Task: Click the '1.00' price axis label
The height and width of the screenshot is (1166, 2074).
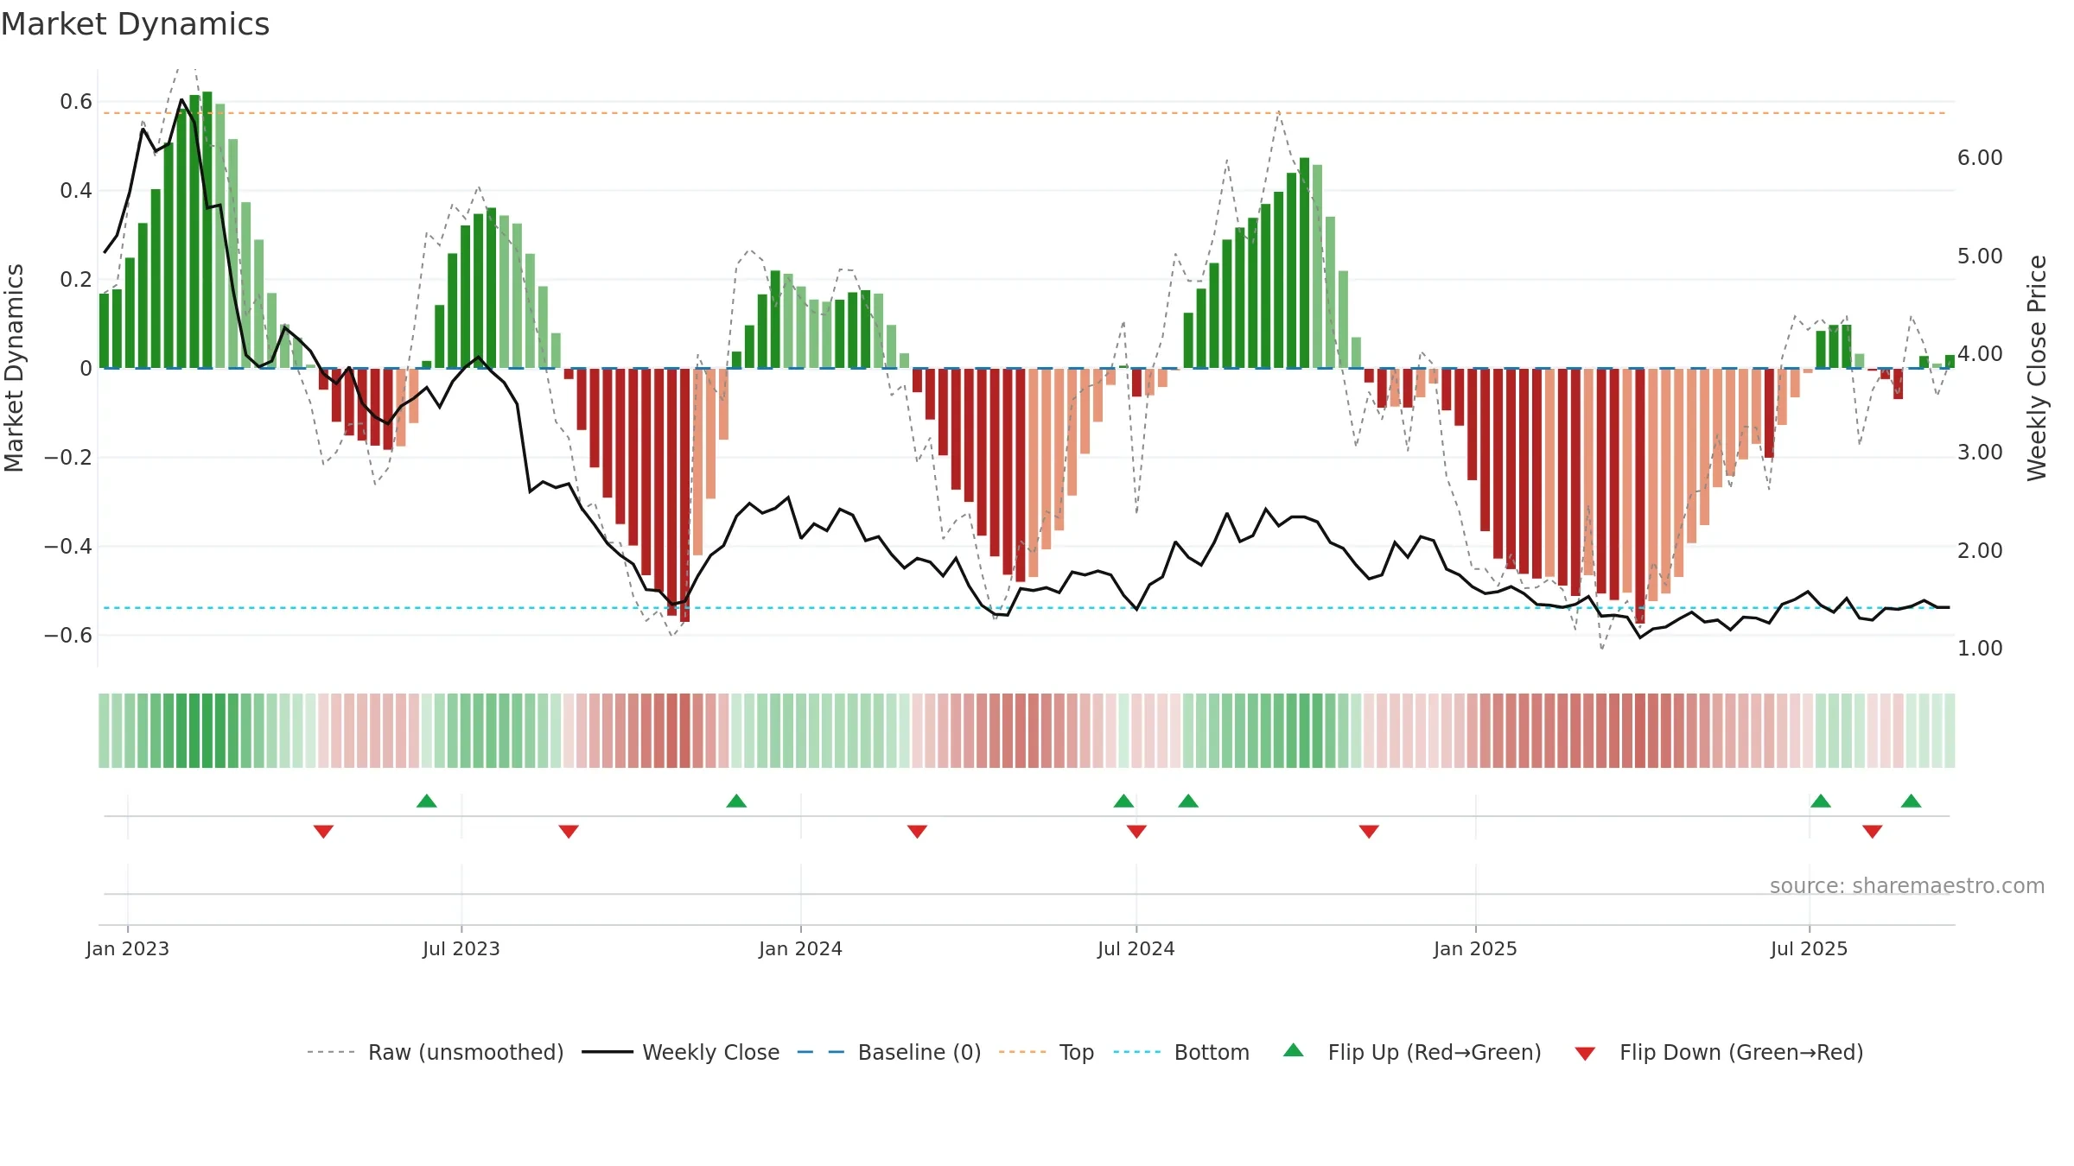Action: 1980,649
